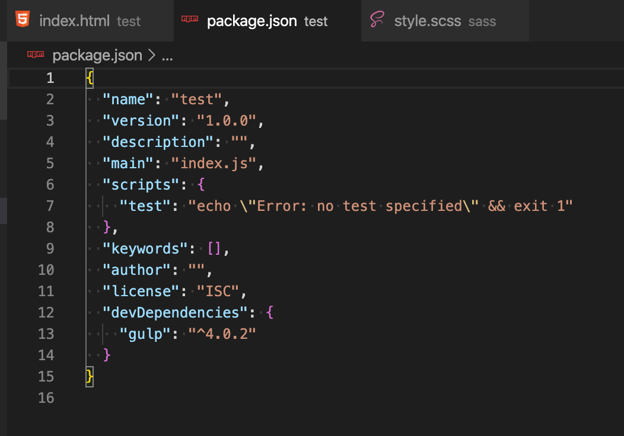This screenshot has height=436, width=624.
Task: Open the style.scss tab
Action: click(428, 21)
